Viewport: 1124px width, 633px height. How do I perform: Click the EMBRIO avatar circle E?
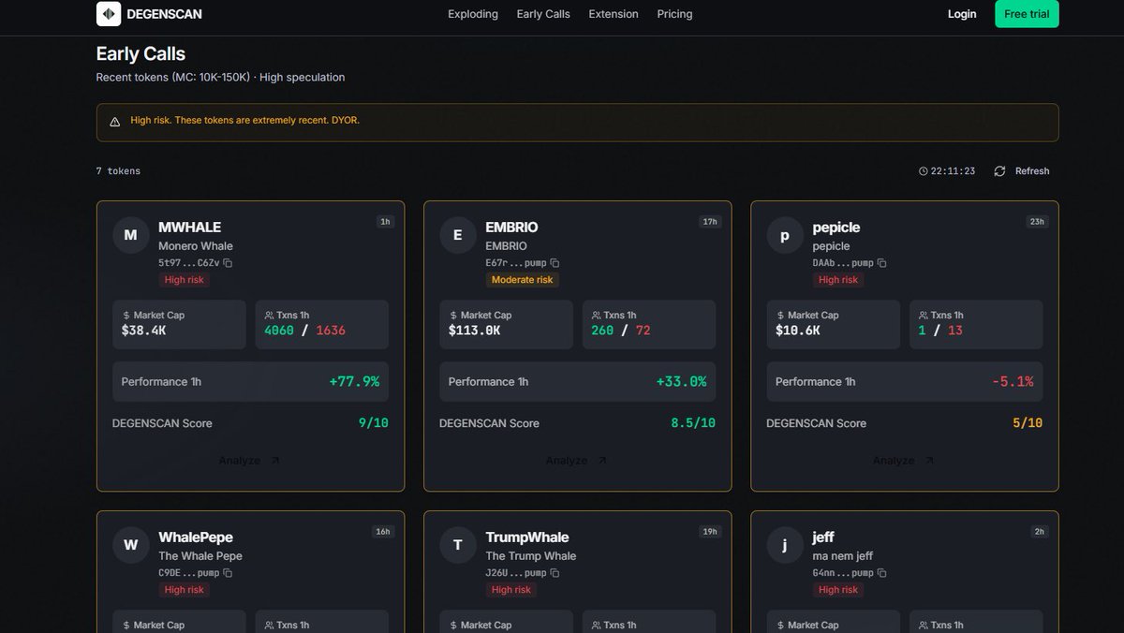(457, 235)
